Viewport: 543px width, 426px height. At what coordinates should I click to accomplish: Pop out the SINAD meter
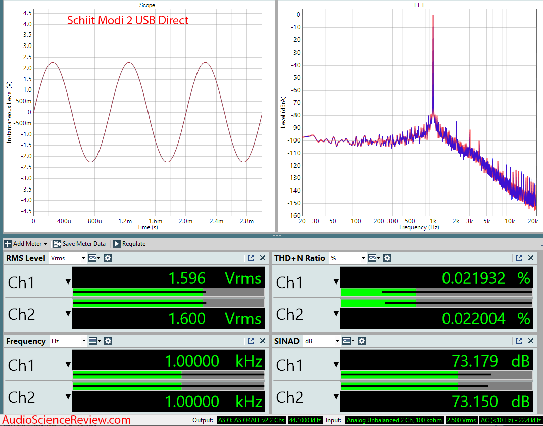(519, 341)
